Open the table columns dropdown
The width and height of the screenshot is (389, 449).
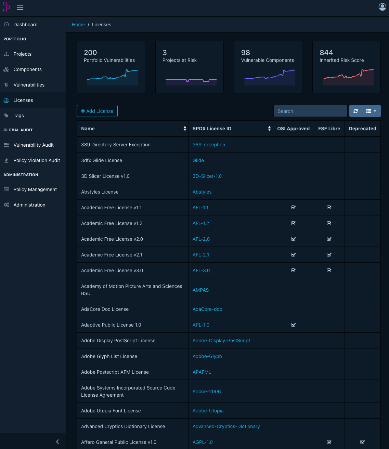371,111
